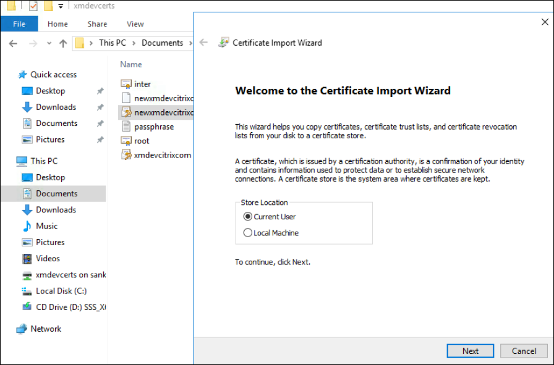554x365 pixels.
Task: Click the xmdevcitrixcom certificate file icon
Action: pos(126,155)
